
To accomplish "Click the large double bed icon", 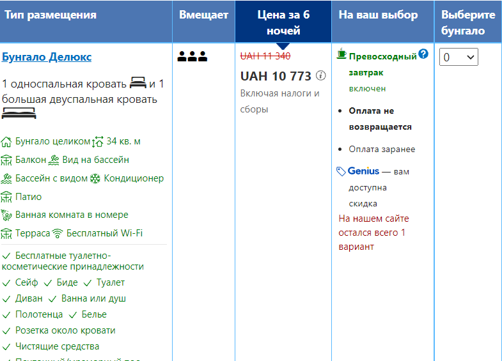I will [x=19, y=114].
